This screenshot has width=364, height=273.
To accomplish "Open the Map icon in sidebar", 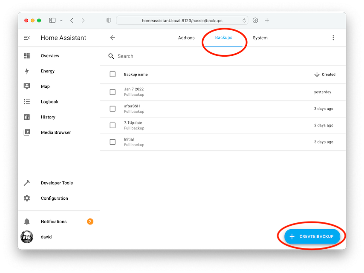I will [27, 86].
